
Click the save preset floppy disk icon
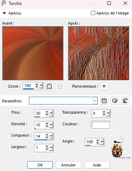104,101
